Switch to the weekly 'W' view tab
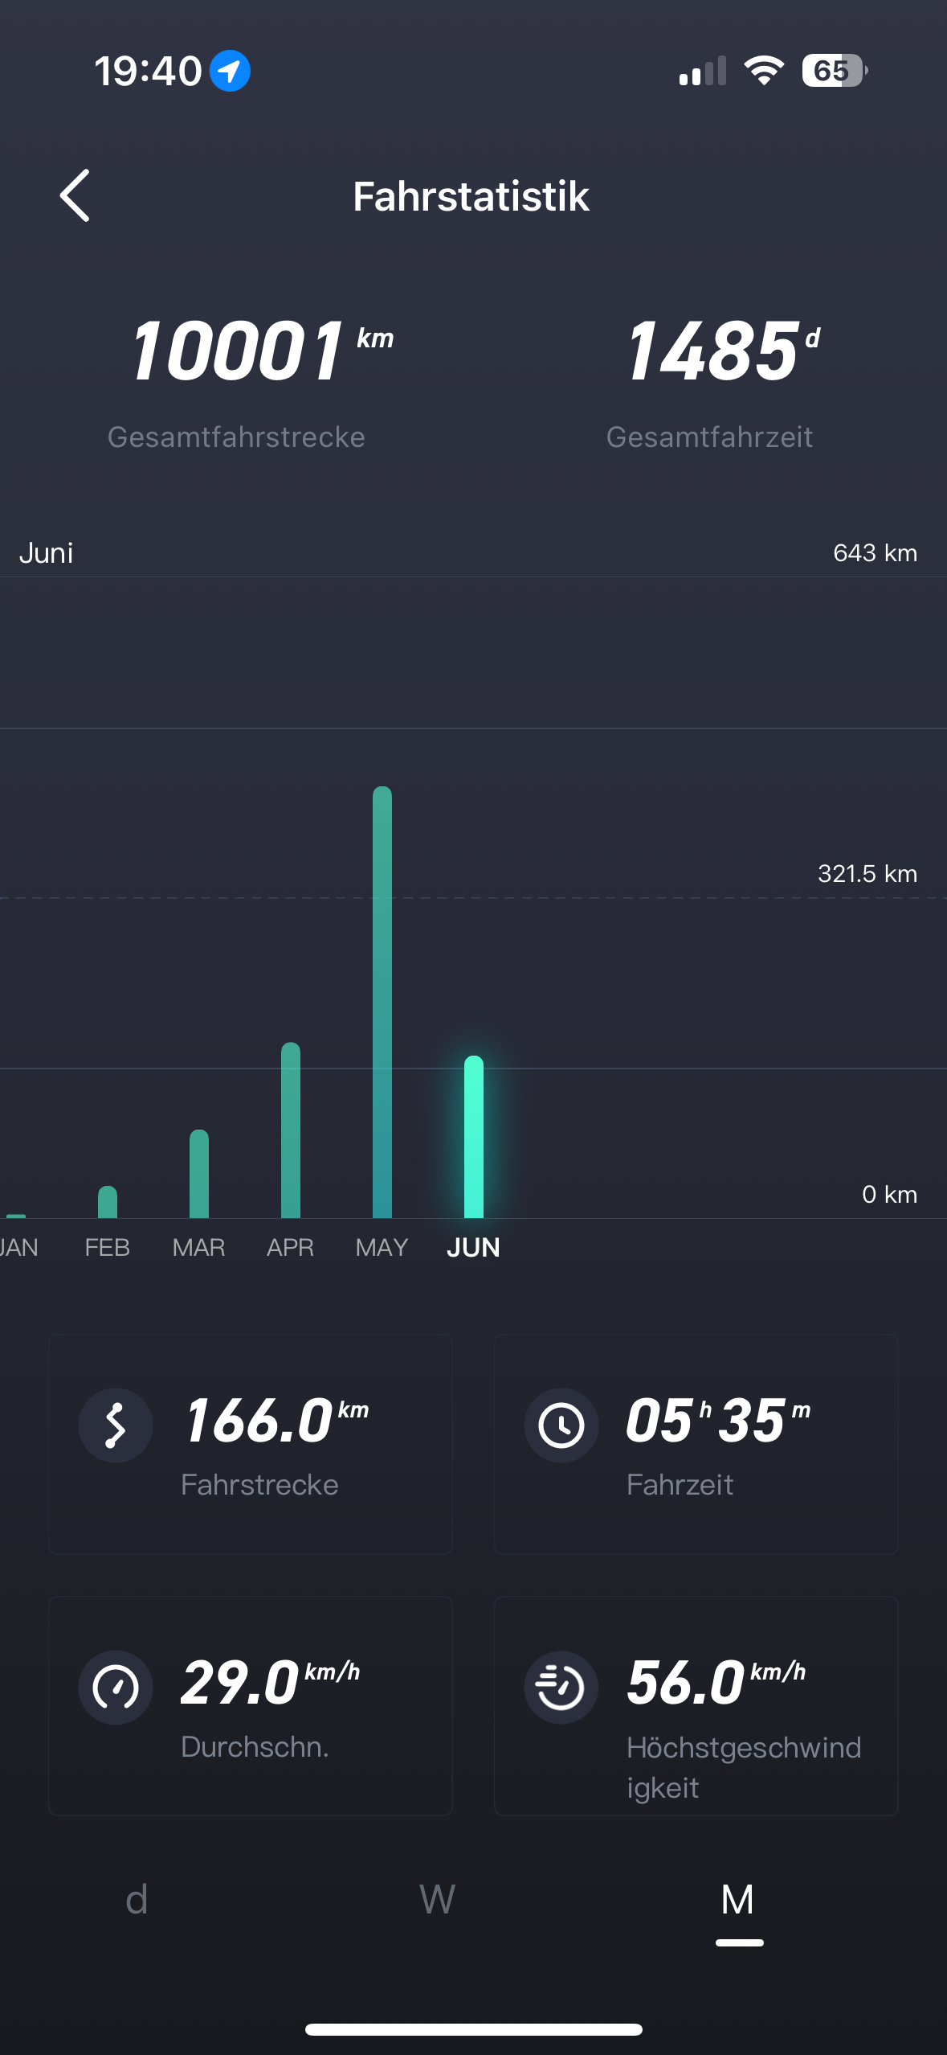The width and height of the screenshot is (947, 2055). [438, 1900]
